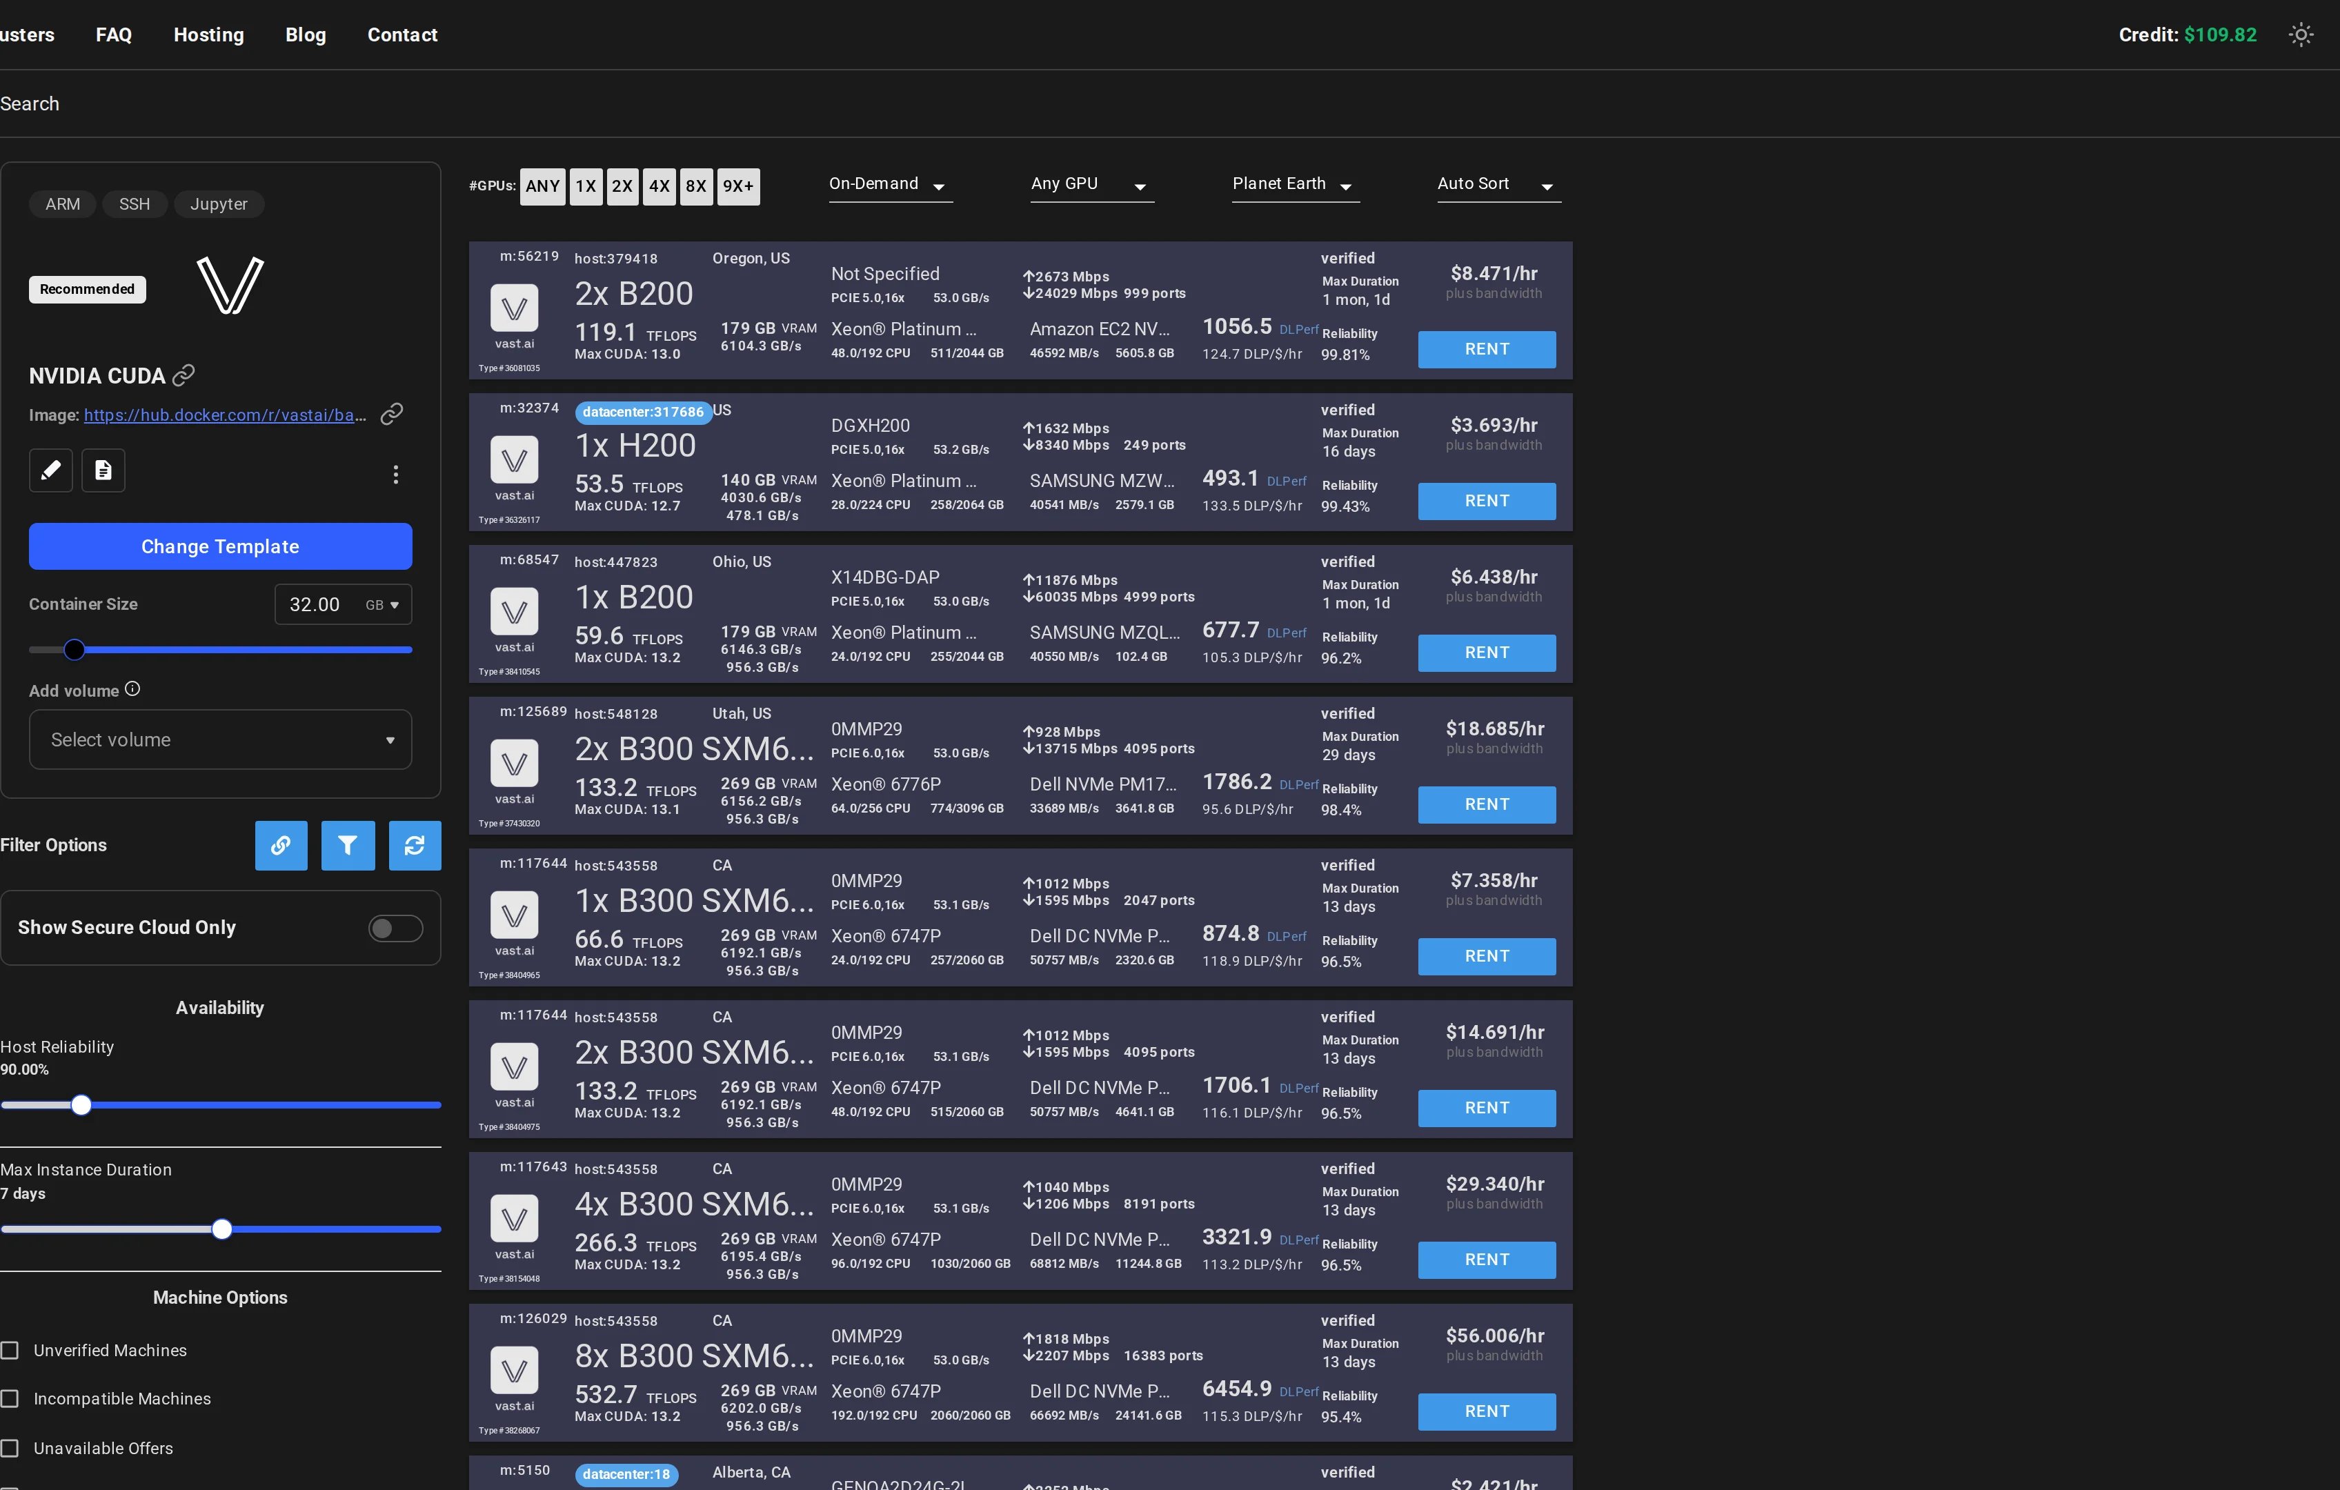Click vast.ai logo on the 1x B300 offer
2340x1490 pixels.
[x=514, y=915]
